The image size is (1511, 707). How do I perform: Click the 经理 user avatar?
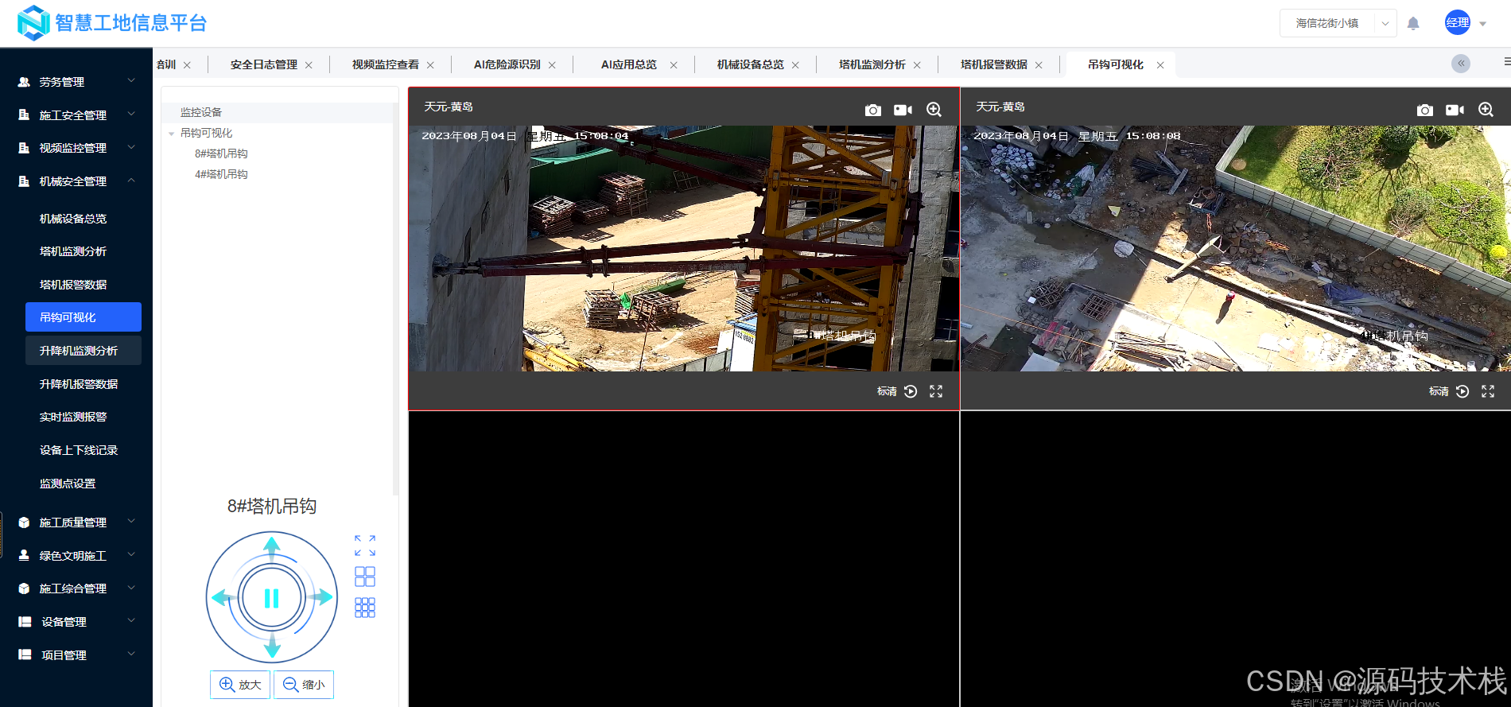pos(1458,22)
